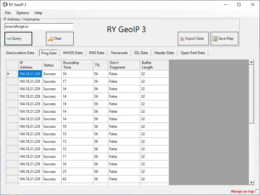Open the DNS Data tab
This screenshot has height=195, width=260.
tap(97, 53)
